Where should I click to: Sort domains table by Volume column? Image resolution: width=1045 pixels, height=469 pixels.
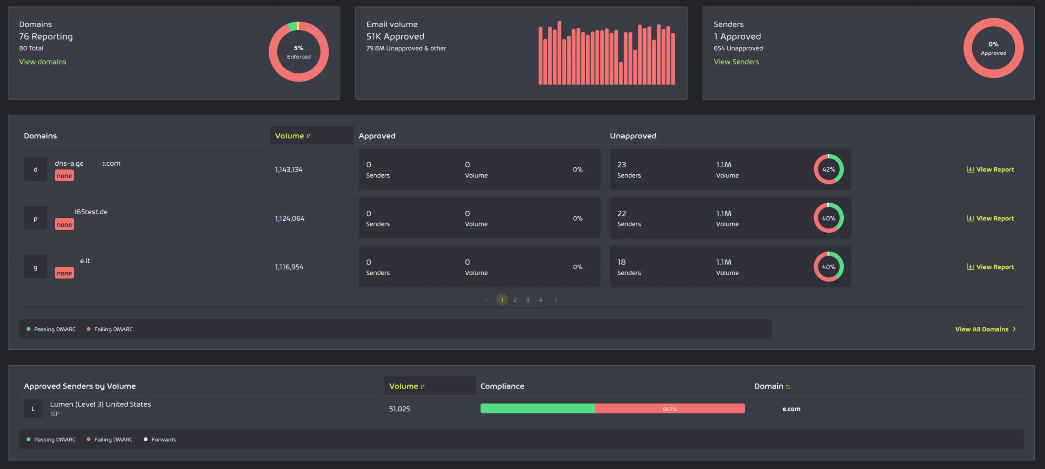292,136
